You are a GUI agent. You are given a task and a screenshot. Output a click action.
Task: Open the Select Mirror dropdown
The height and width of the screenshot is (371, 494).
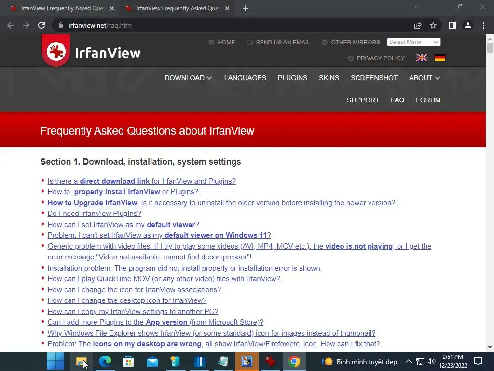tap(413, 42)
